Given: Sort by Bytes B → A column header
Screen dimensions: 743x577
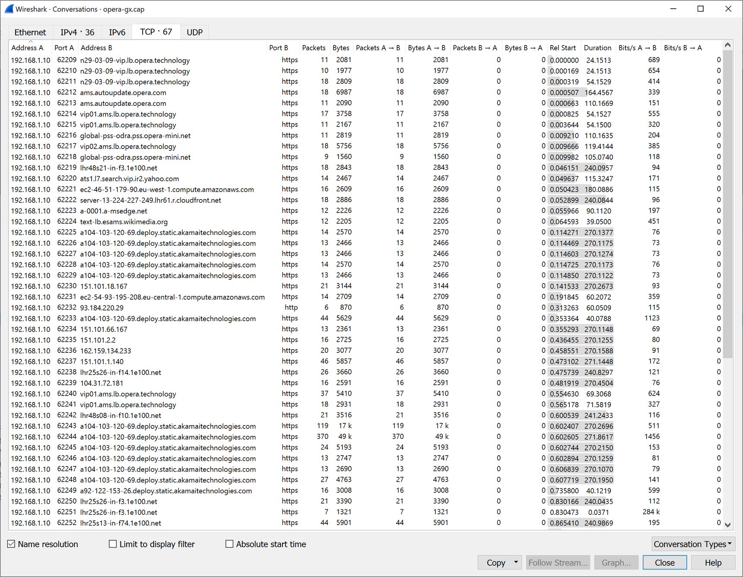Looking at the screenshot, I should [x=524, y=48].
